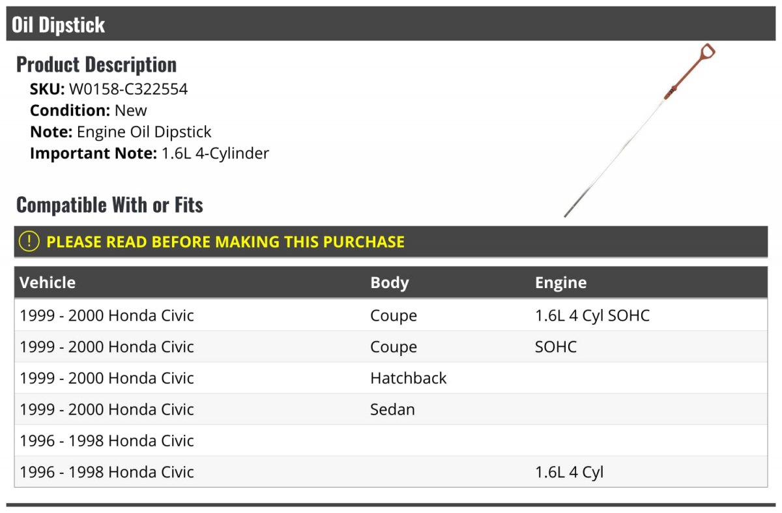Click the SOHC-only engine cell in second row
Viewport: 782px width, 513px height.
coord(555,347)
